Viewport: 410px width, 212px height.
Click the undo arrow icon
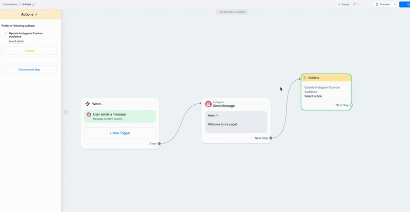[355, 4]
